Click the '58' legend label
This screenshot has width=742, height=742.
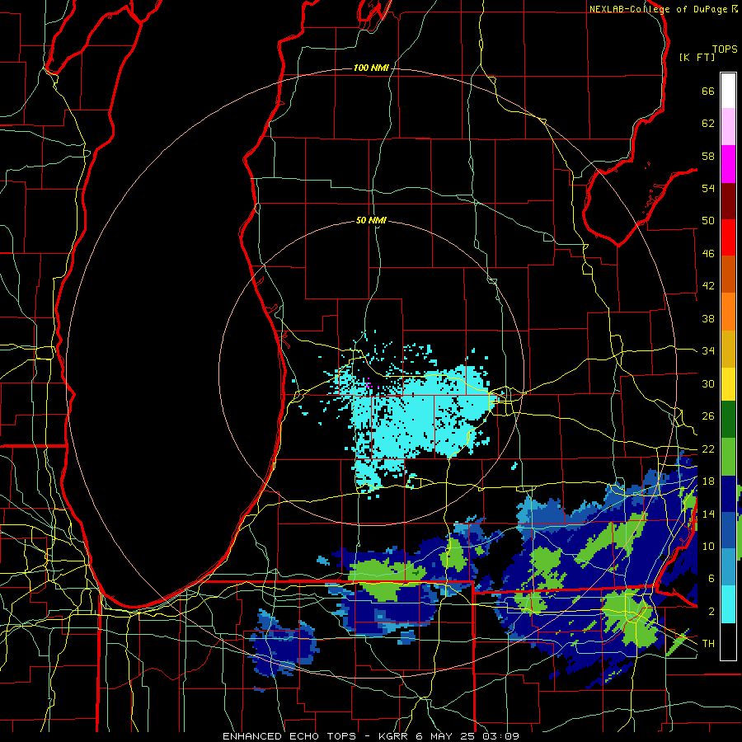click(x=708, y=156)
